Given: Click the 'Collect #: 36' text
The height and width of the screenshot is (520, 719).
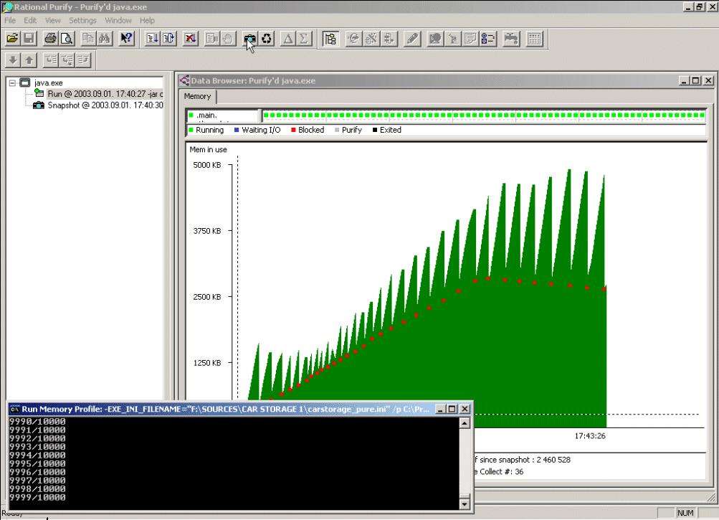Looking at the screenshot, I should (501, 471).
